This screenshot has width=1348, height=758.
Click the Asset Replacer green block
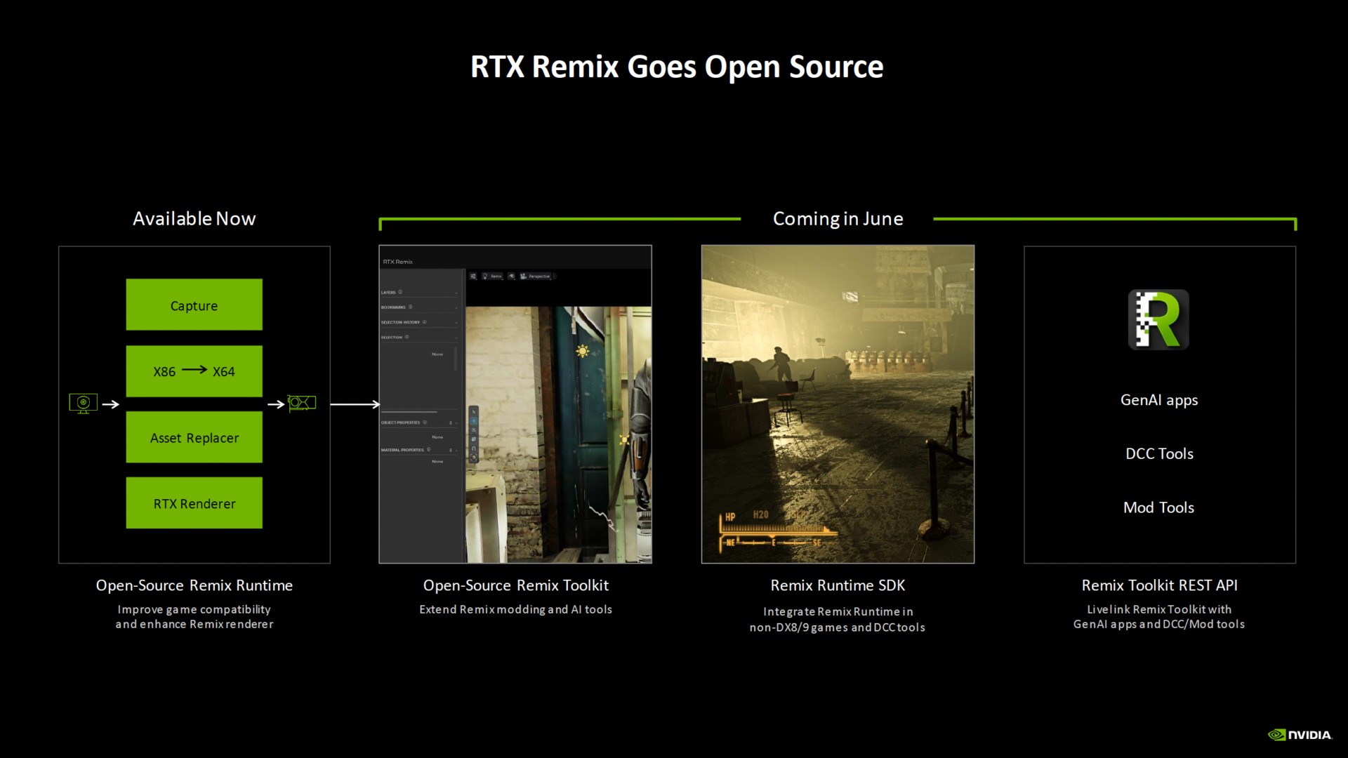(194, 437)
